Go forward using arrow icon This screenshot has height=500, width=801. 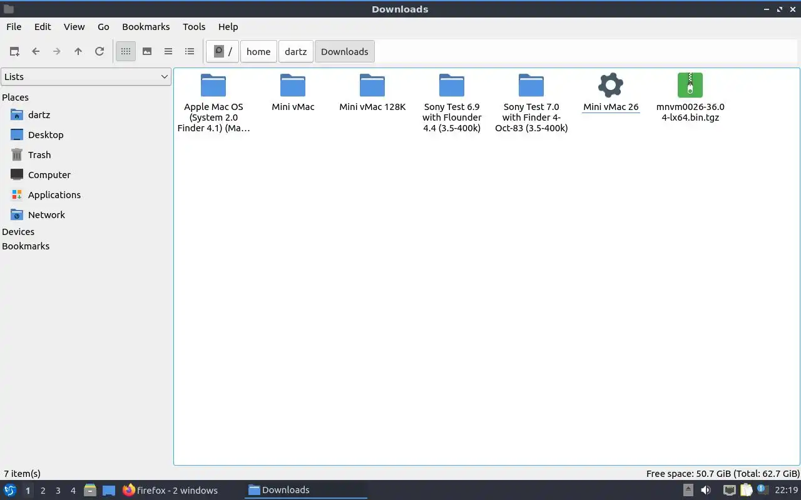57,52
